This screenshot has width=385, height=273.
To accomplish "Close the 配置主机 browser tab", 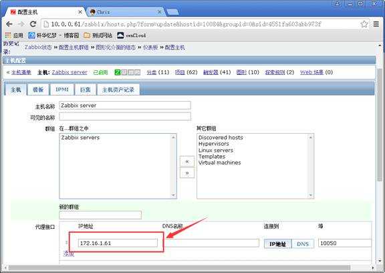I will (80, 12).
